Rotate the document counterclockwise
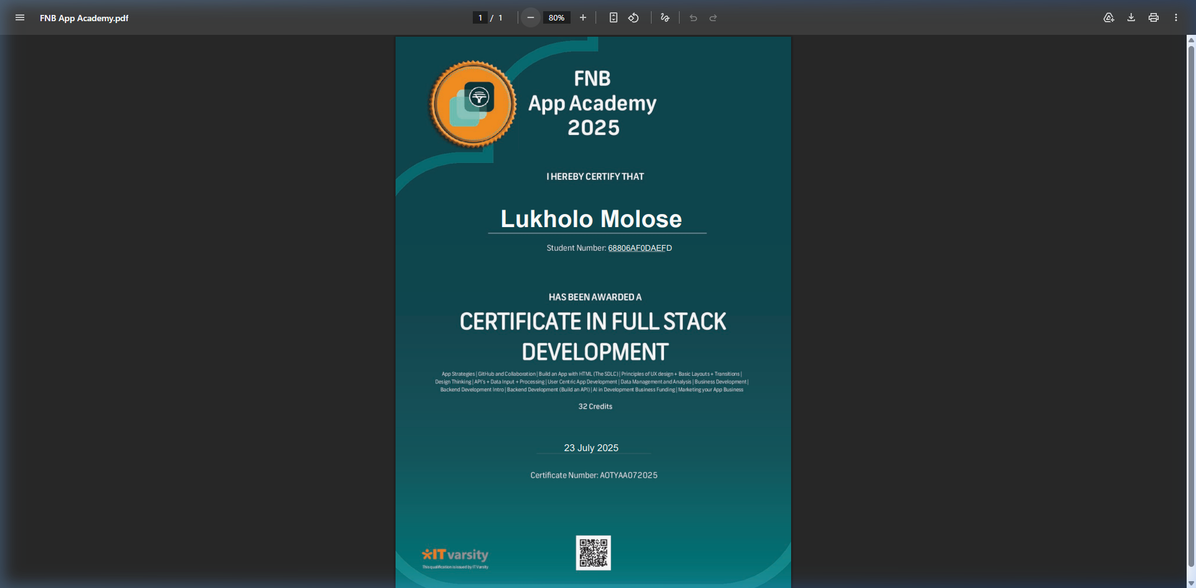1196x588 pixels. (634, 17)
